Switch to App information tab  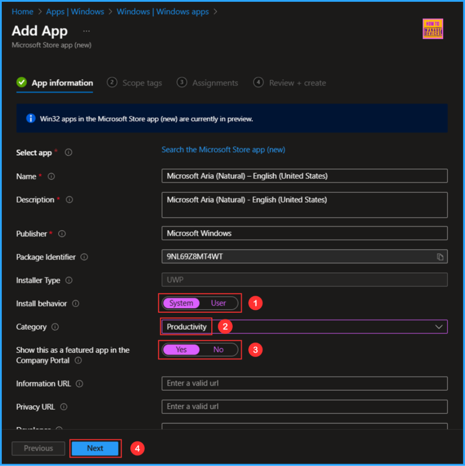point(55,83)
